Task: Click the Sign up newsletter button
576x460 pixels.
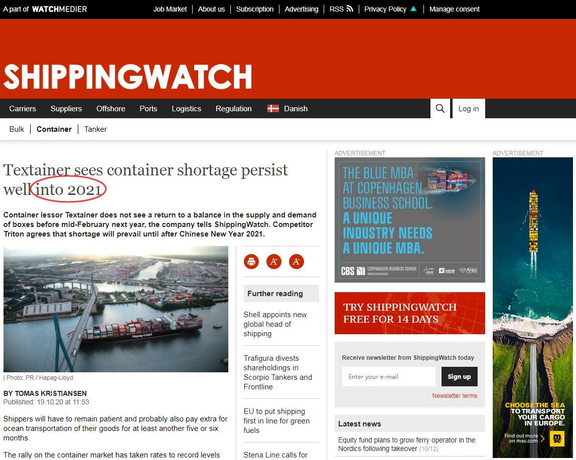Action: 459,376
